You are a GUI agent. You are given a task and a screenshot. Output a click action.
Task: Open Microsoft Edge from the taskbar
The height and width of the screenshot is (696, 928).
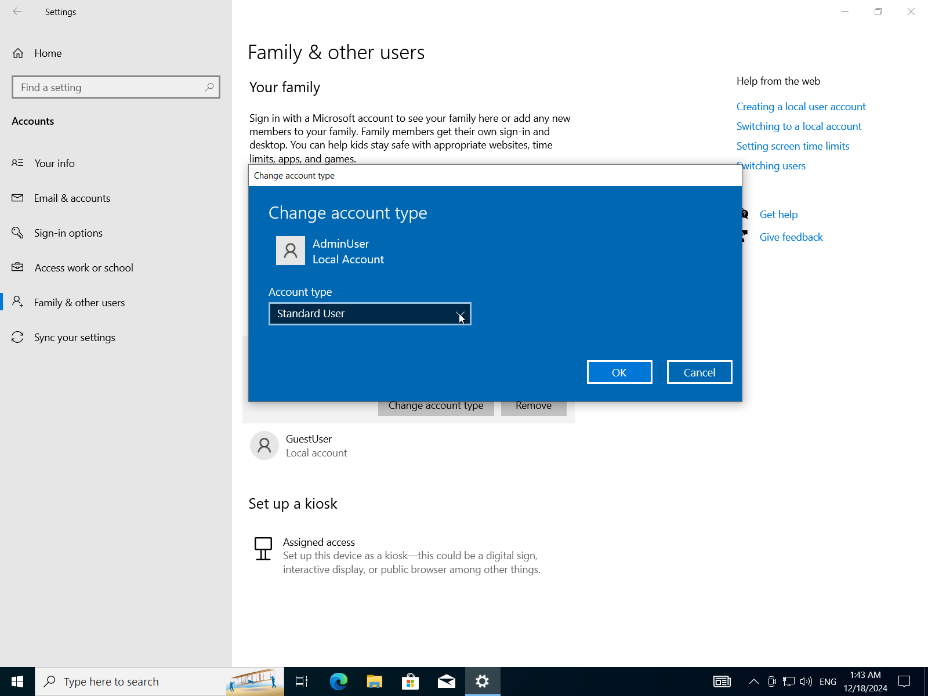(x=338, y=681)
